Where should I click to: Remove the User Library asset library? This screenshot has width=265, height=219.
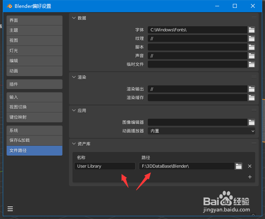[x=250, y=166]
